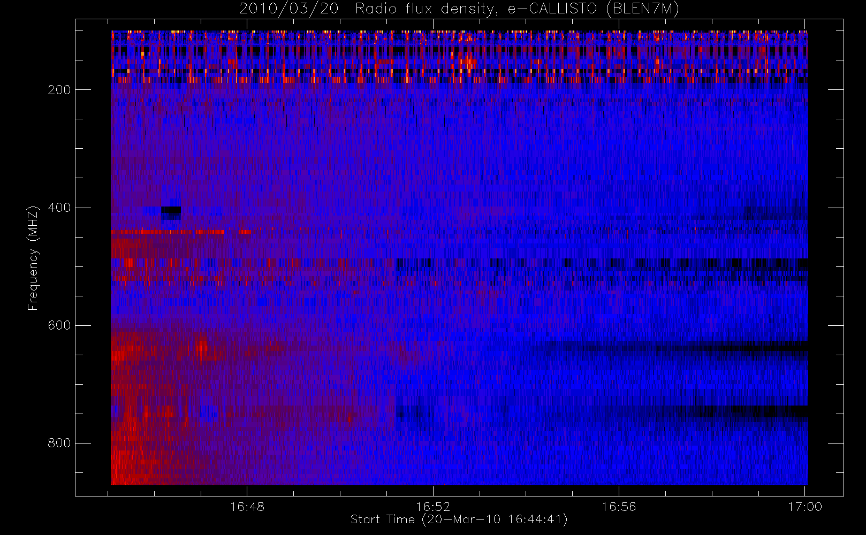Click the plot title "2010/03/20 Radio flux density, e-CALLISTO (BLEN7M)"
Viewport: 866px width, 535px height.
coord(459,9)
